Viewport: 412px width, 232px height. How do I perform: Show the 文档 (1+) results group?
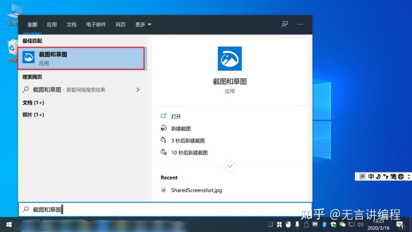[33, 103]
